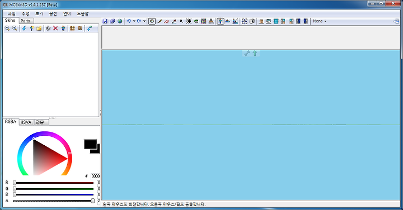The height and width of the screenshot is (210, 403).
Task: Create a new skin
Action: pyautogui.click(x=31, y=28)
